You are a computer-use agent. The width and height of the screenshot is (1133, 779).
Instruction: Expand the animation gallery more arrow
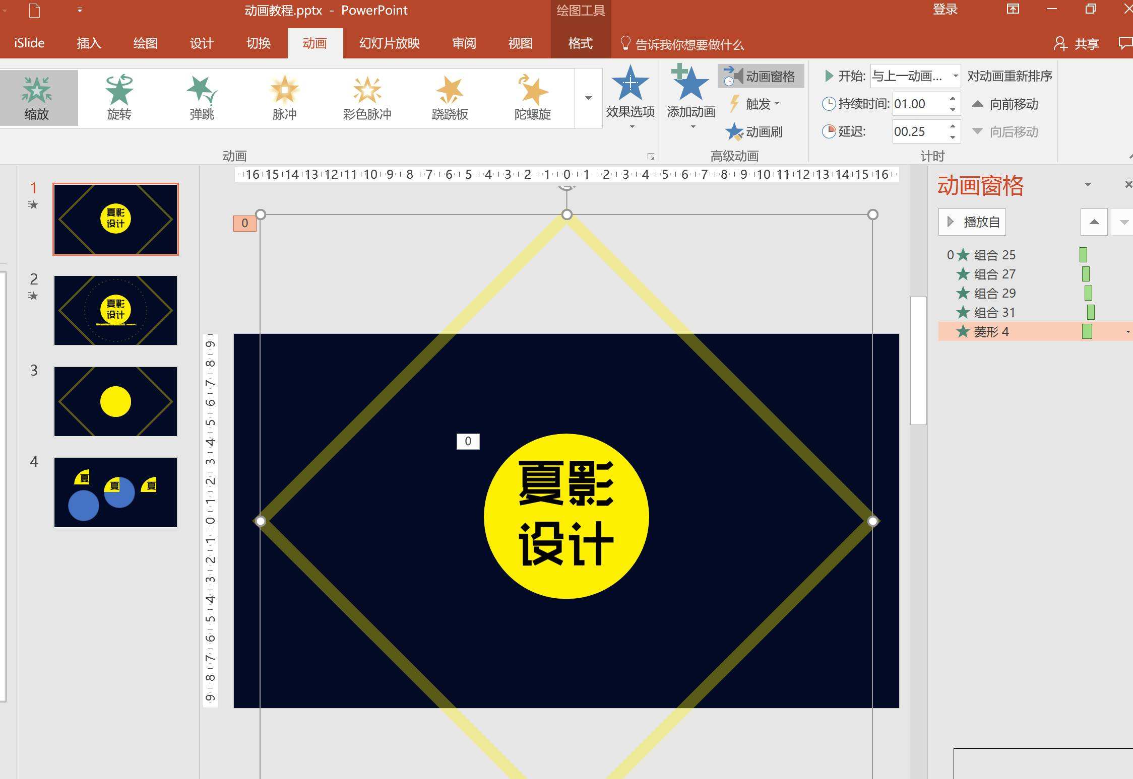click(x=588, y=98)
